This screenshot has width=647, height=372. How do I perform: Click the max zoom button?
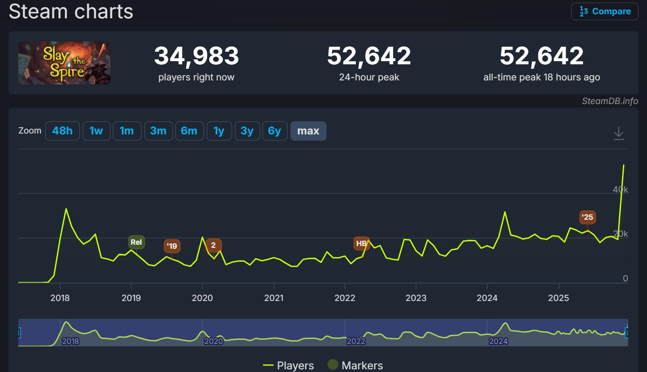tap(308, 131)
